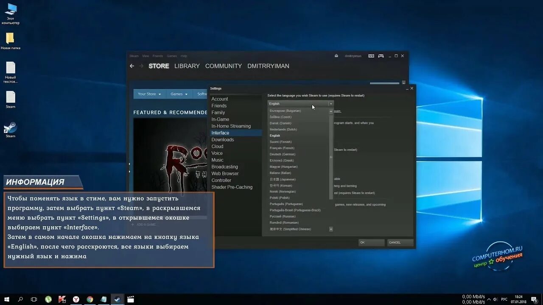Go to the LIBRARY tab
Viewport: 543px width, 305px height.
[x=187, y=66]
